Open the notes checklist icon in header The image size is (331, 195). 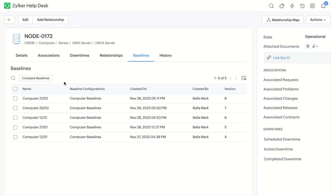(313, 6)
